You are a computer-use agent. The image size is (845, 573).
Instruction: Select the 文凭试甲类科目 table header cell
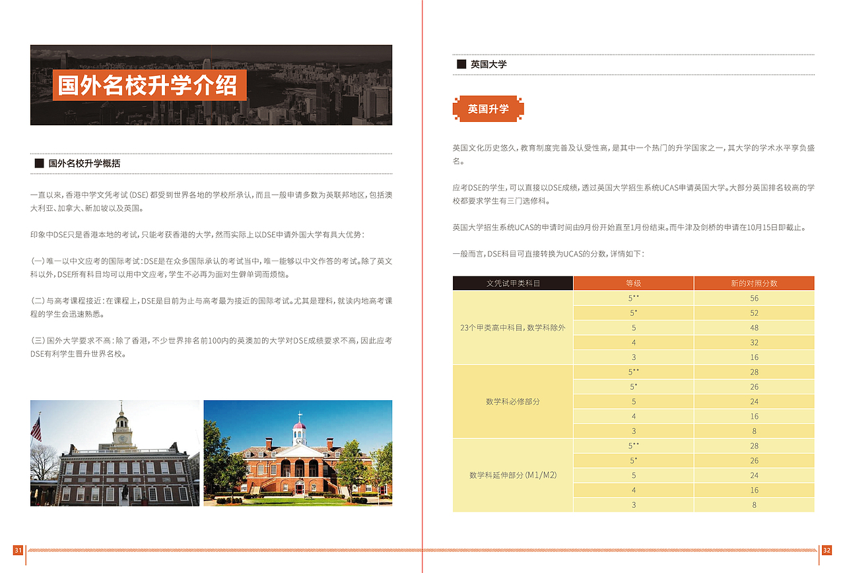pos(512,283)
